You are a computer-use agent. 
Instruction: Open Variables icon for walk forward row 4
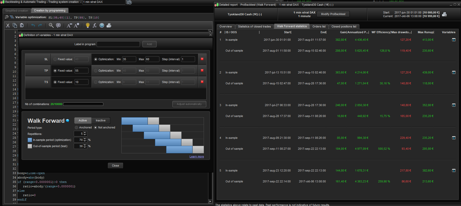[454, 138]
